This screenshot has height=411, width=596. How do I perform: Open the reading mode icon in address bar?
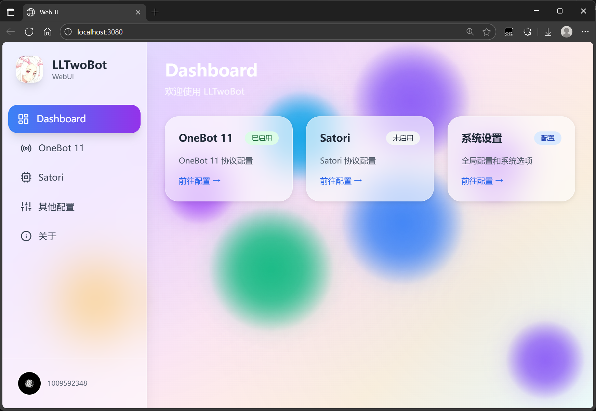(x=508, y=31)
